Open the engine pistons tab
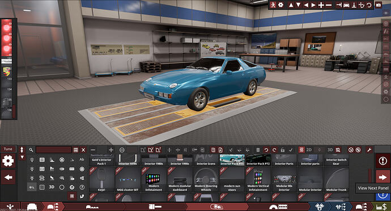The width and height of the screenshot is (391, 211). 320,207
